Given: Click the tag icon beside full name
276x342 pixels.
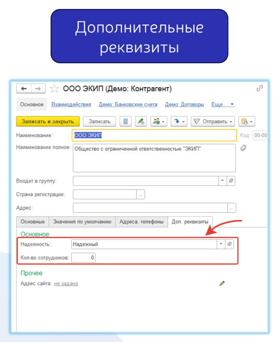Looking at the screenshot, I should click(243, 148).
